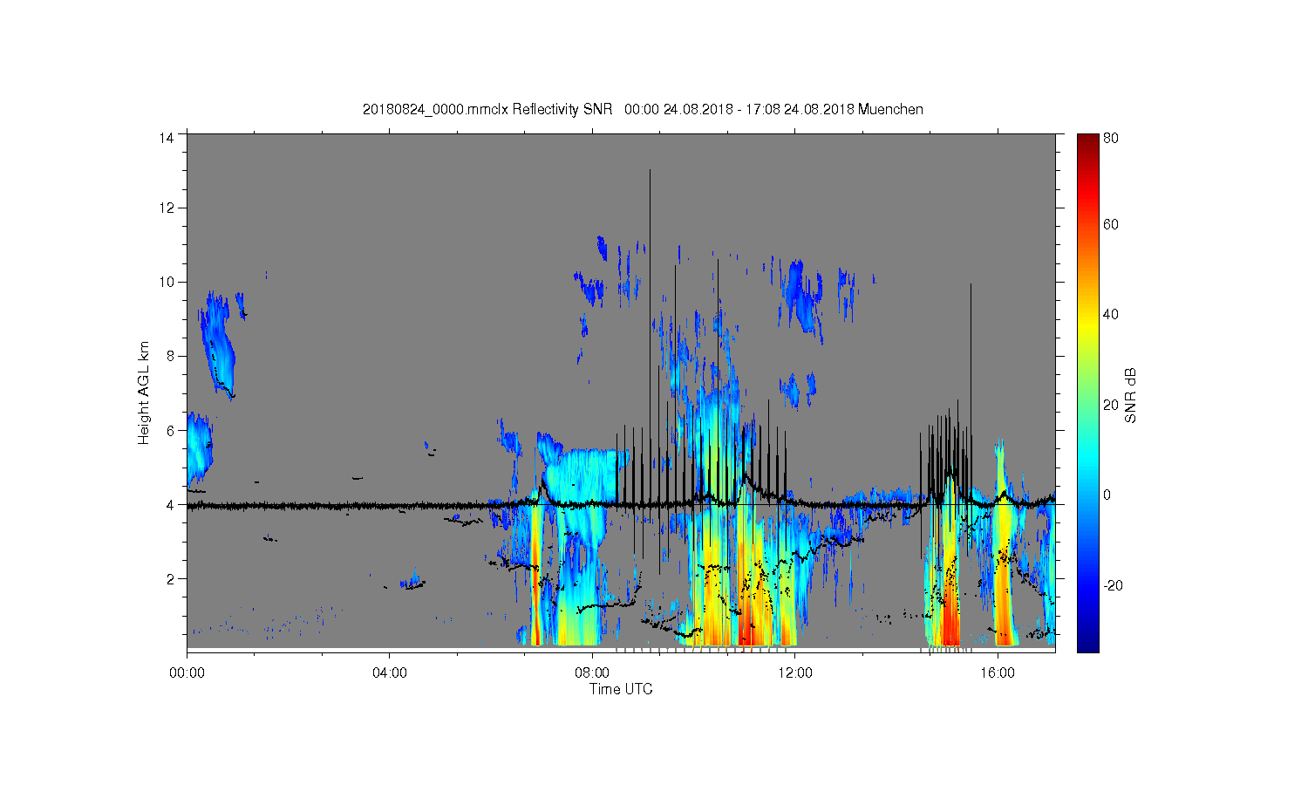This screenshot has width=1308, height=785.
Task: Click the 16:00 time tick label
Action: click(x=998, y=672)
